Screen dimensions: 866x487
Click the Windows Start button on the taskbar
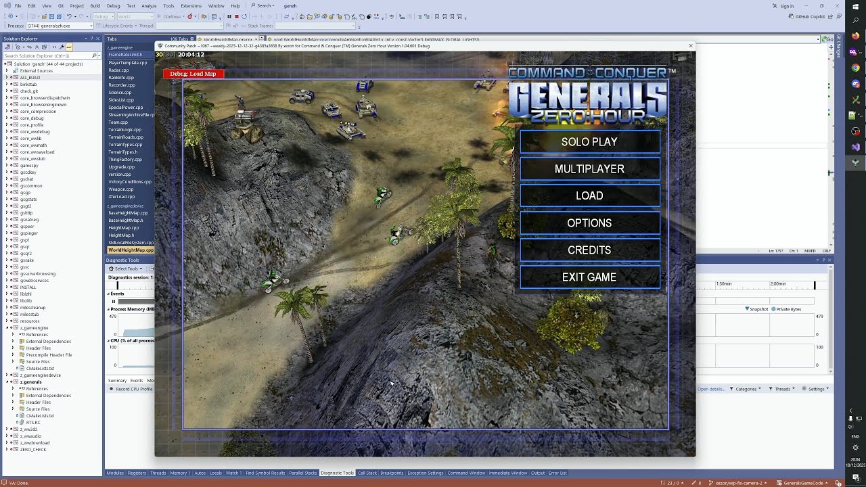pos(855,6)
